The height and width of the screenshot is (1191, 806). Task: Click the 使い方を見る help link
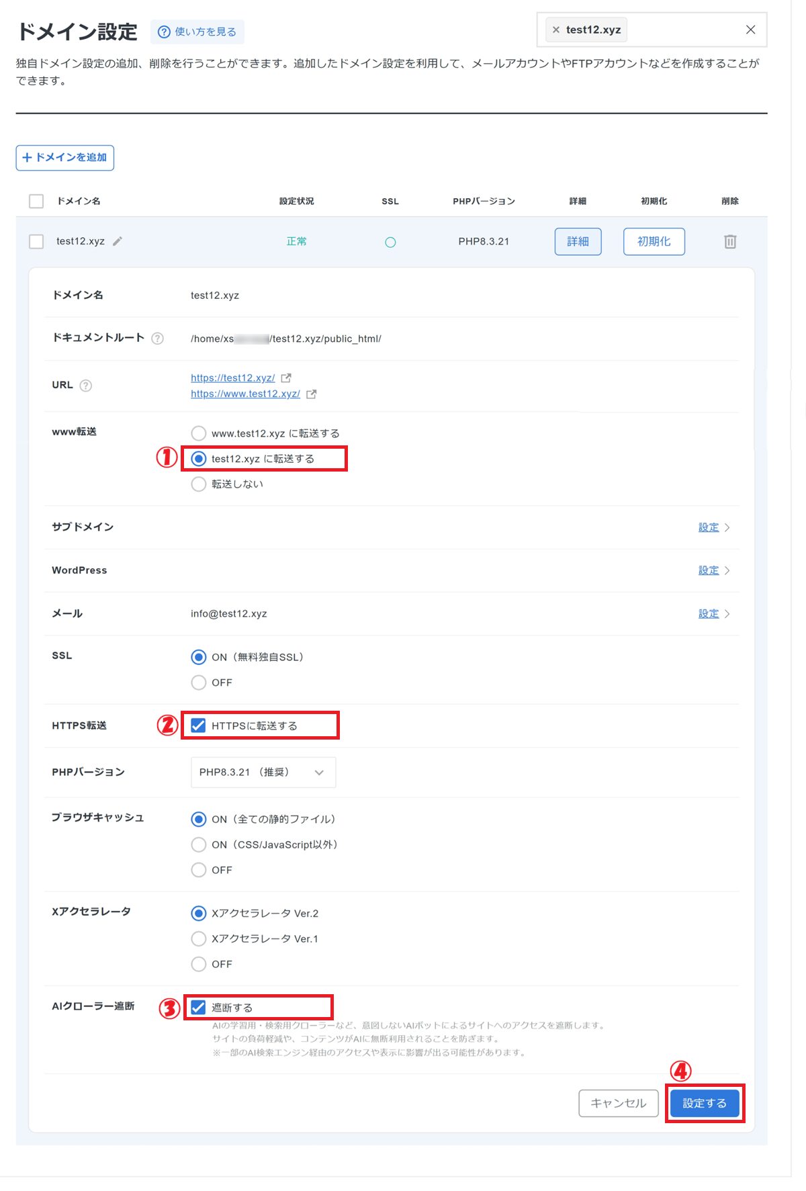(x=197, y=32)
